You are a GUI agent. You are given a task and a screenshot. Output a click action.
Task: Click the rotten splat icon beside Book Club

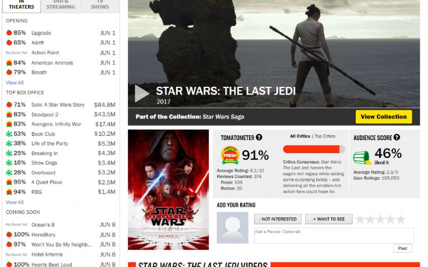coord(9,134)
